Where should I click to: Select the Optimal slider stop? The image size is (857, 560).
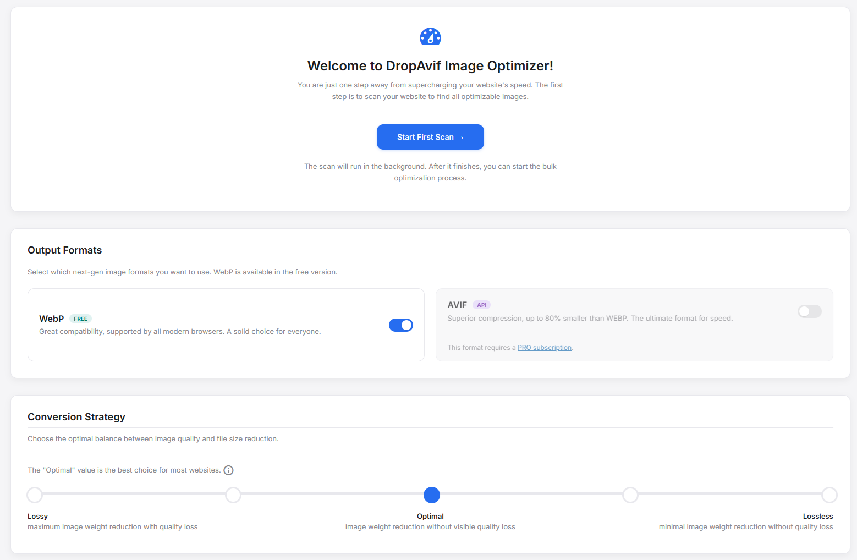[x=432, y=495]
